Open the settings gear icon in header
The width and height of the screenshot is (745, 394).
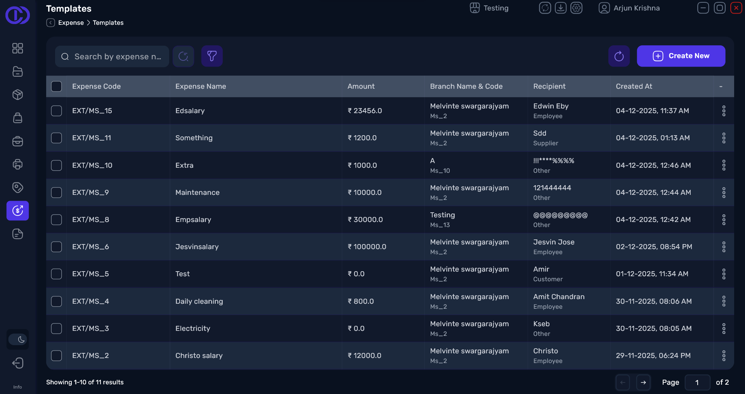pos(576,8)
